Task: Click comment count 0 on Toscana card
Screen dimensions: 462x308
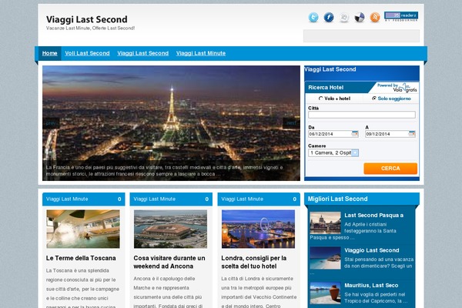Action: click(119, 199)
